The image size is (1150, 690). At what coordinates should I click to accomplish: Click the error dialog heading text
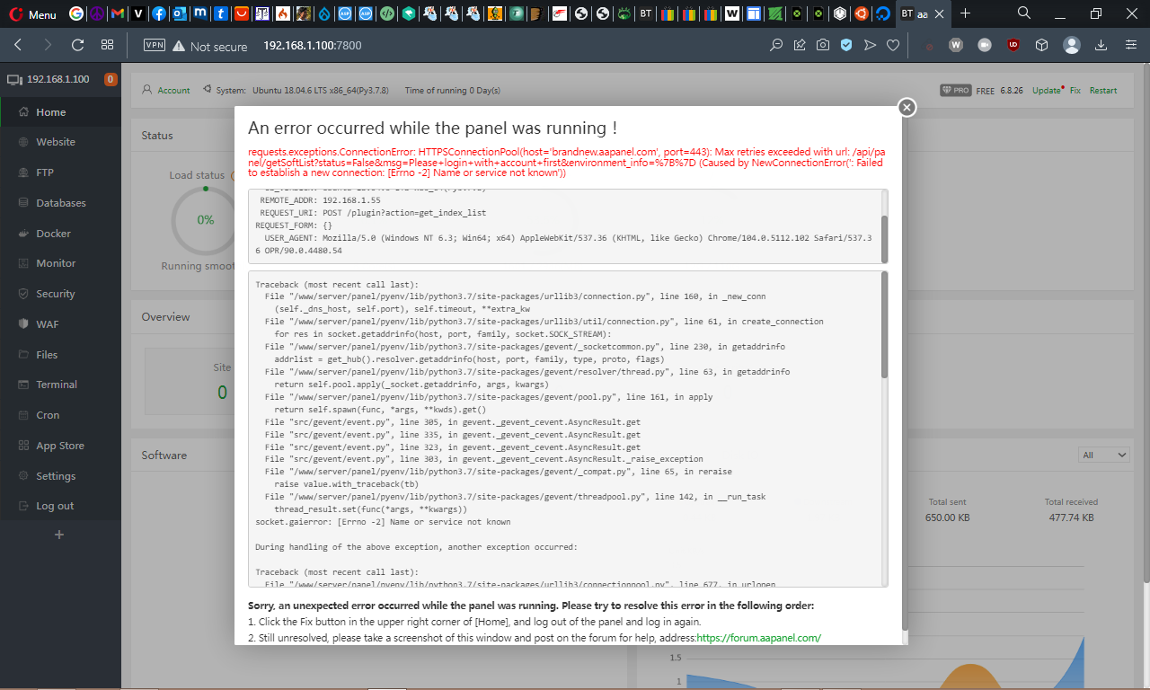[x=432, y=128]
